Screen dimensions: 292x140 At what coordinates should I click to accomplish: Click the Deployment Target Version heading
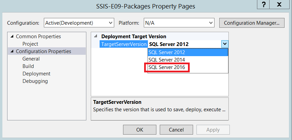click(134, 37)
